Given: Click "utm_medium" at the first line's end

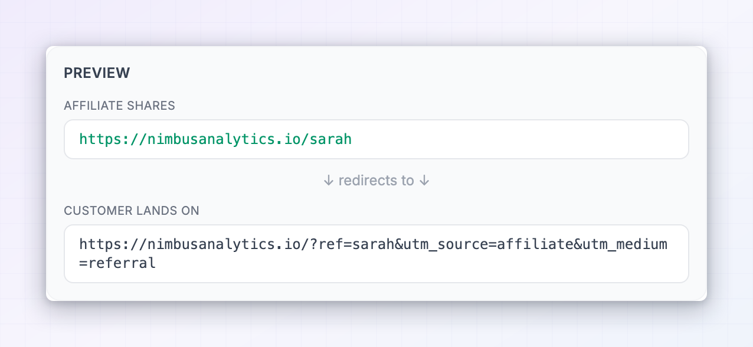Looking at the screenshot, I should [625, 244].
